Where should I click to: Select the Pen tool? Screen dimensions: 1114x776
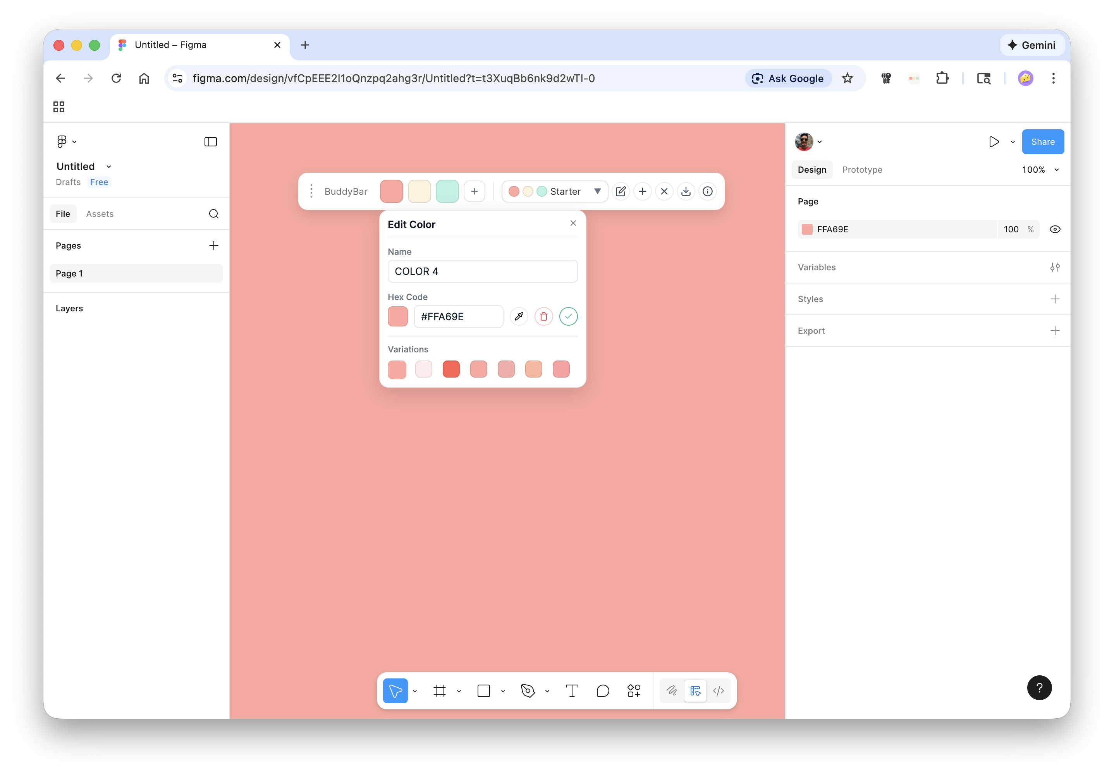click(x=528, y=691)
